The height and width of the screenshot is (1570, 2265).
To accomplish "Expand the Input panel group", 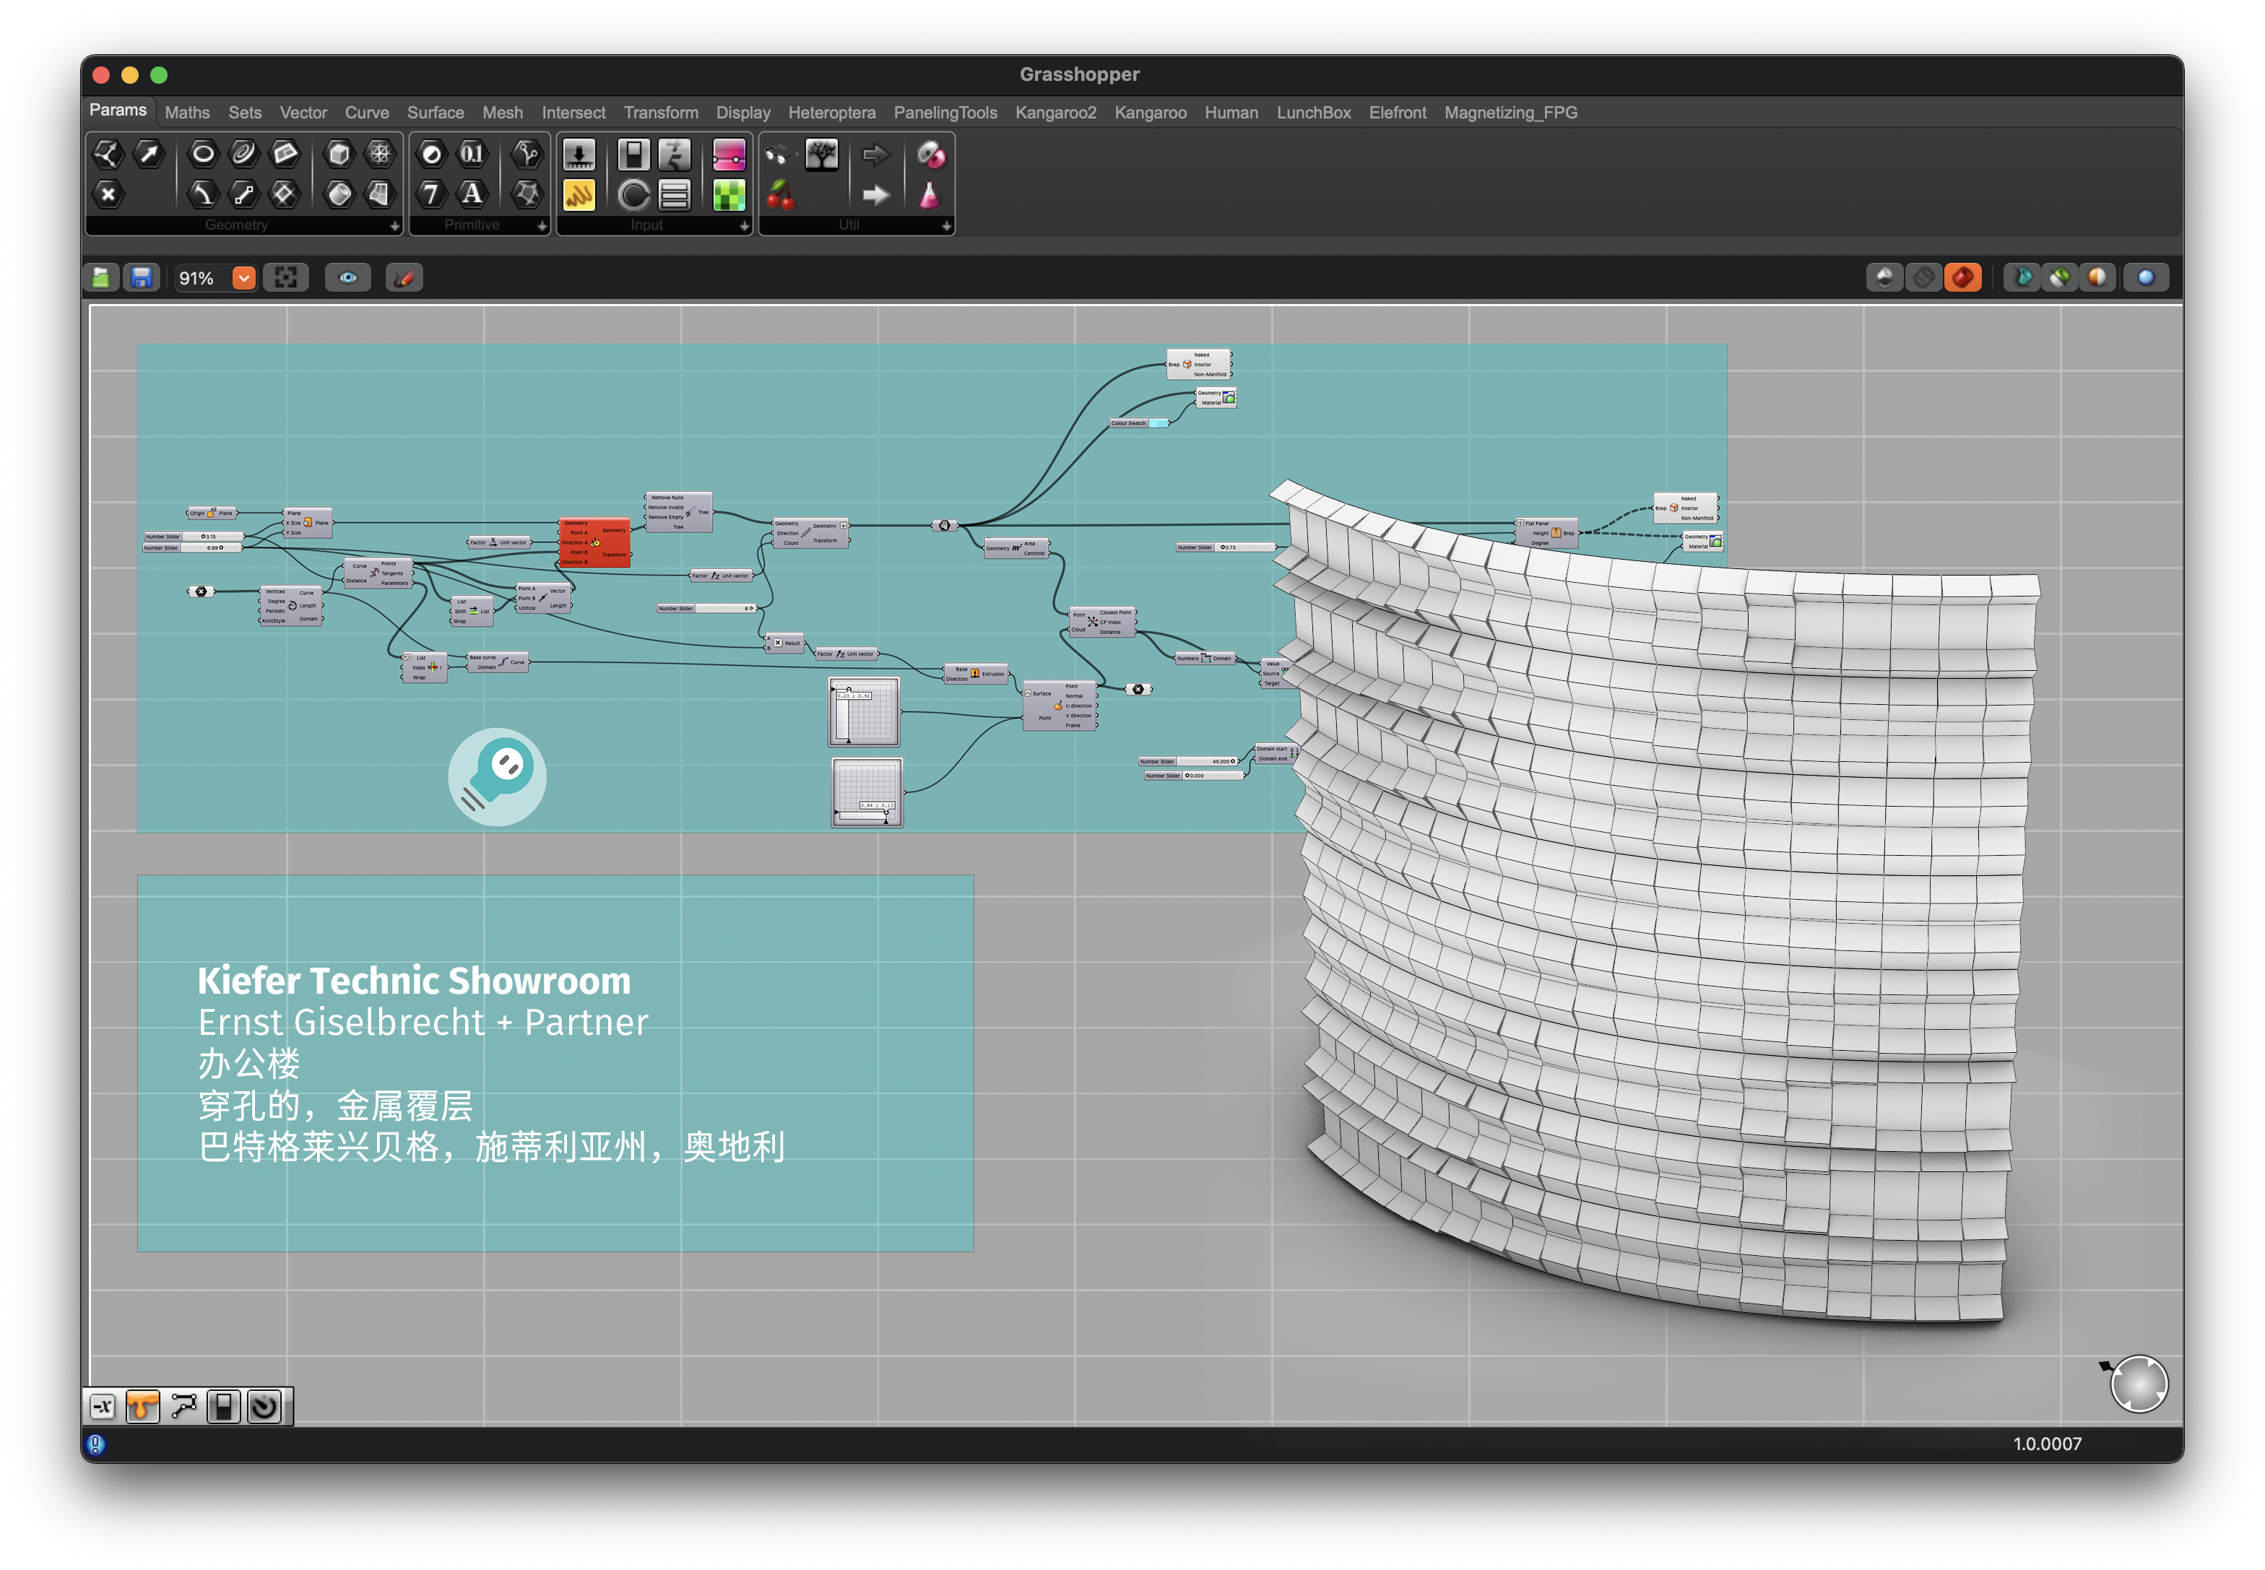I will coord(744,226).
